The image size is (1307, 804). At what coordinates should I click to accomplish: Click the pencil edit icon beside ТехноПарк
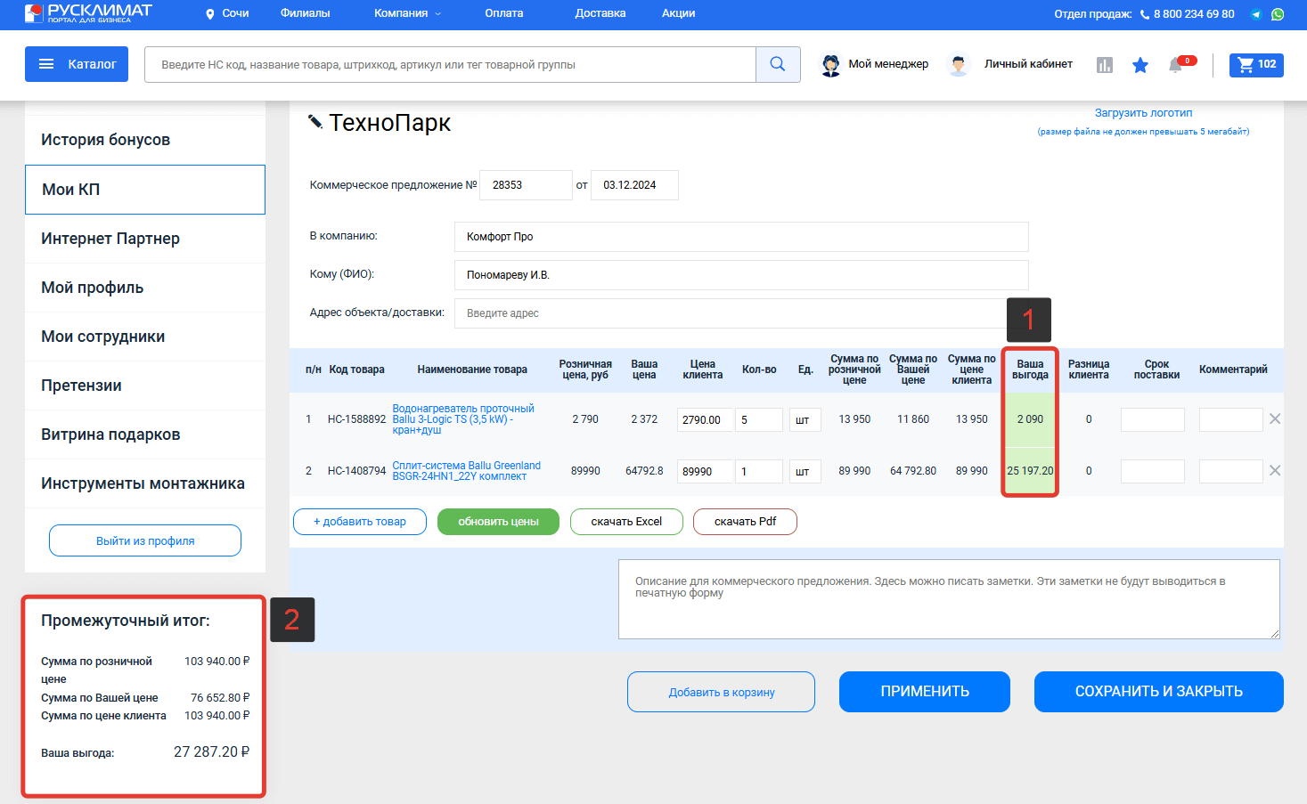coord(315,121)
